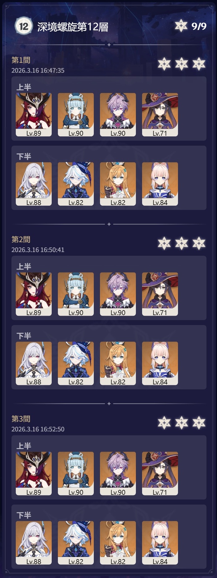This screenshot has height=578, width=217.
Task: Select the Lv.90 blue-haired character in 第1間 上半
Action: pos(76,115)
